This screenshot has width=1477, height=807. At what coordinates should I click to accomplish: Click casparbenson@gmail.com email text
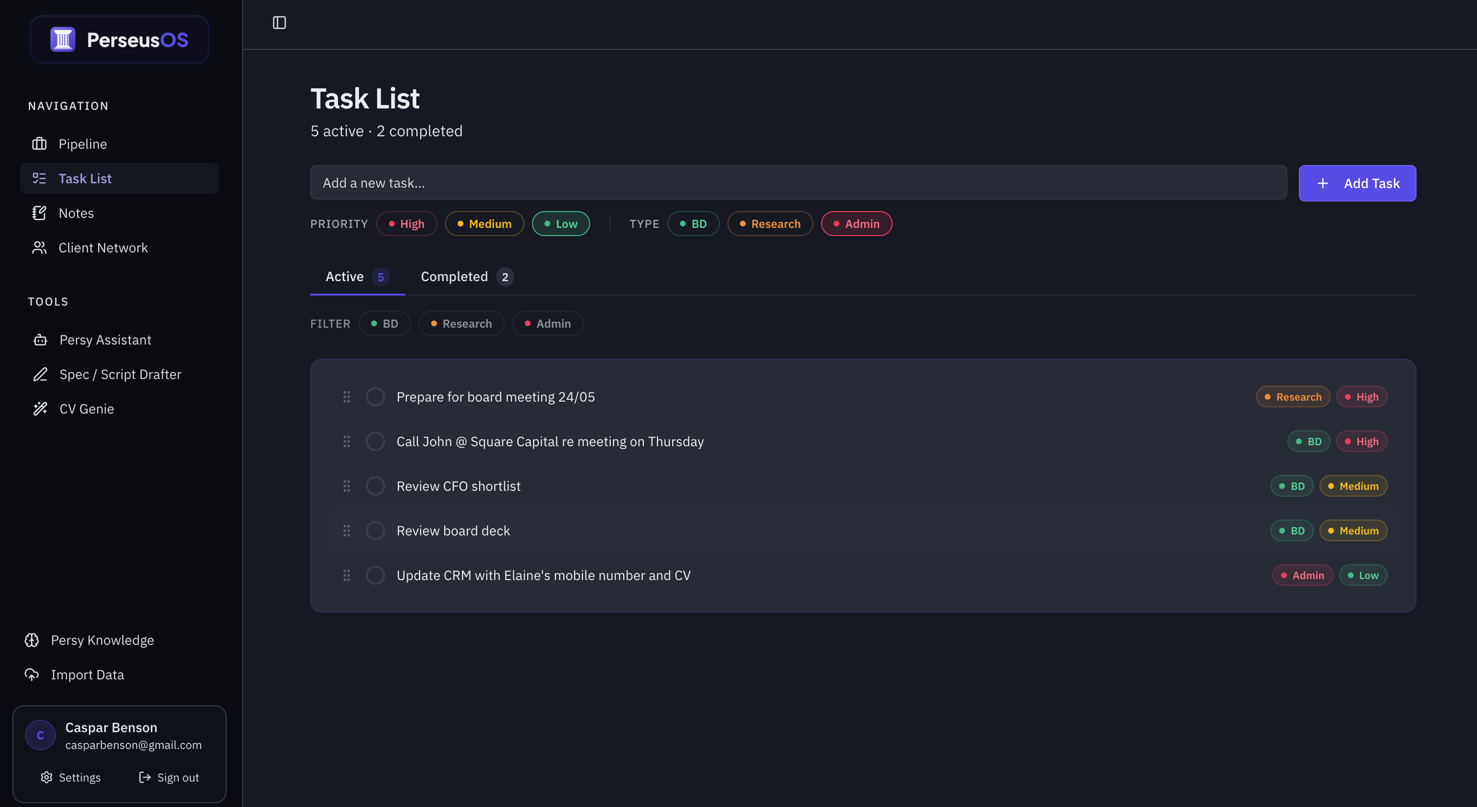tap(133, 745)
